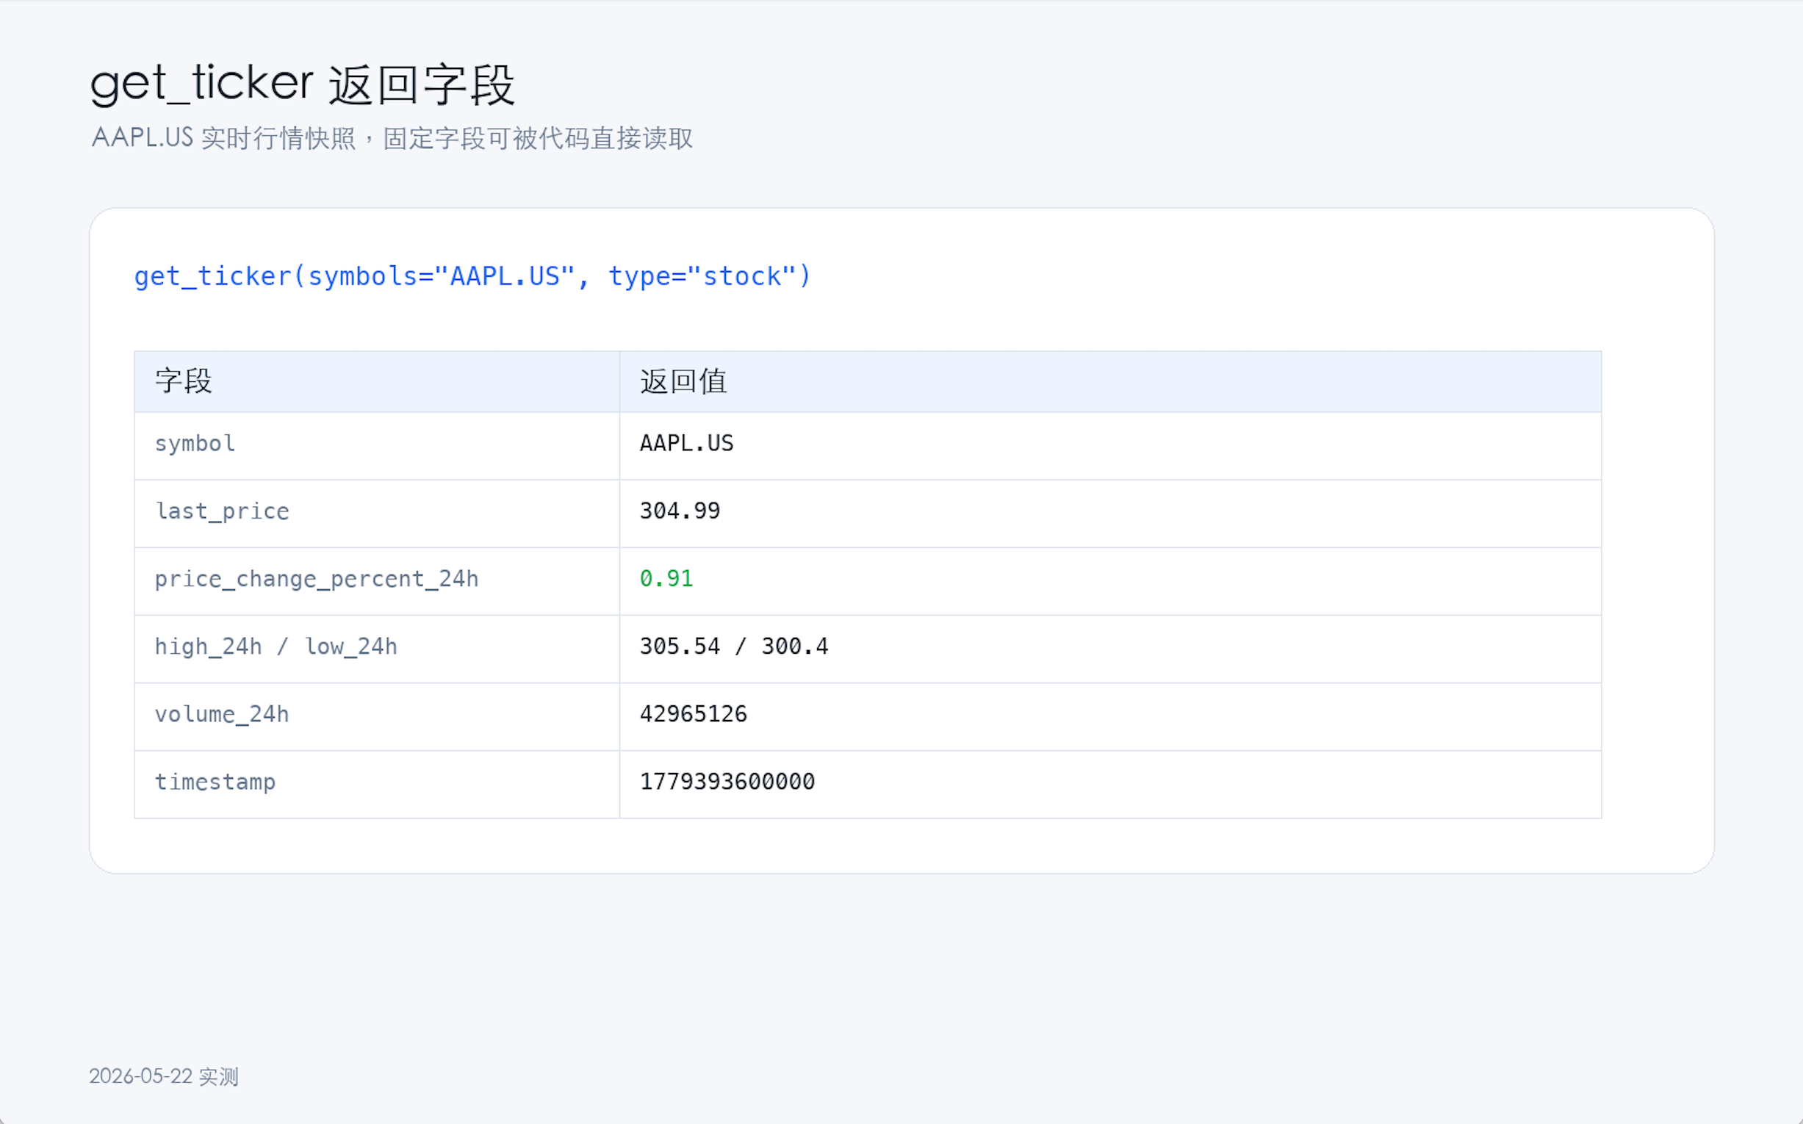Select the 'high_24h / low_24h' field cell
Screen dimensions: 1803x1124
(377, 648)
